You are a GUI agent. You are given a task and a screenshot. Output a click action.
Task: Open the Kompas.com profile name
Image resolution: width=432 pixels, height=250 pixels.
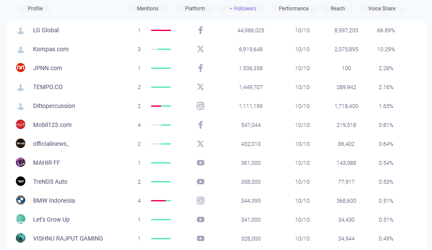coord(51,49)
